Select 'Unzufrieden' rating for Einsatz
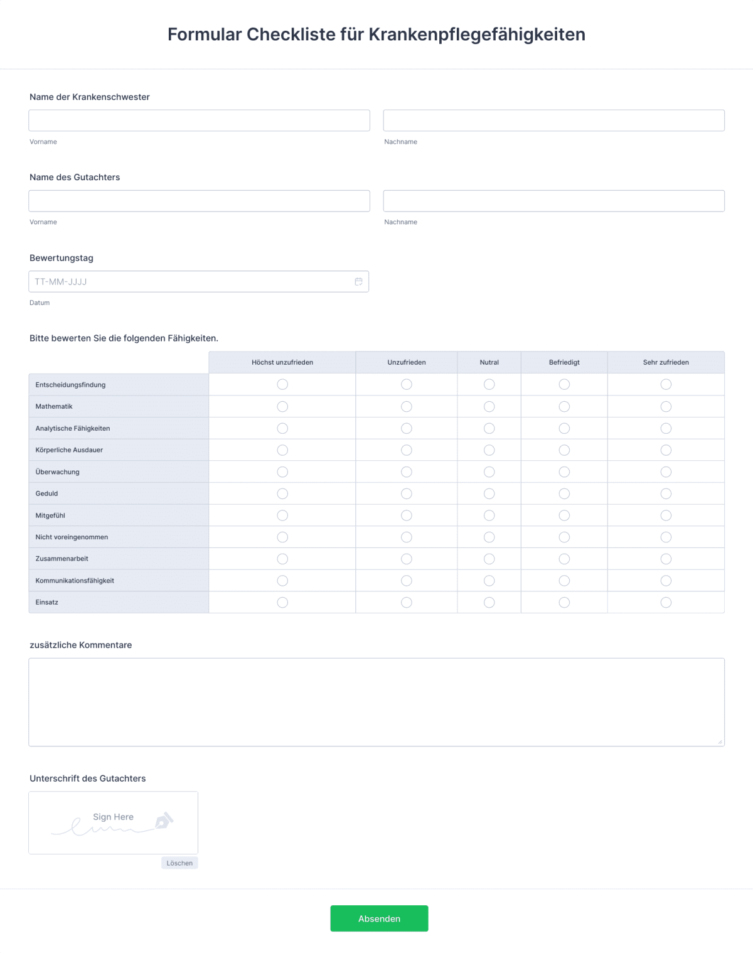753x953 pixels. point(406,601)
